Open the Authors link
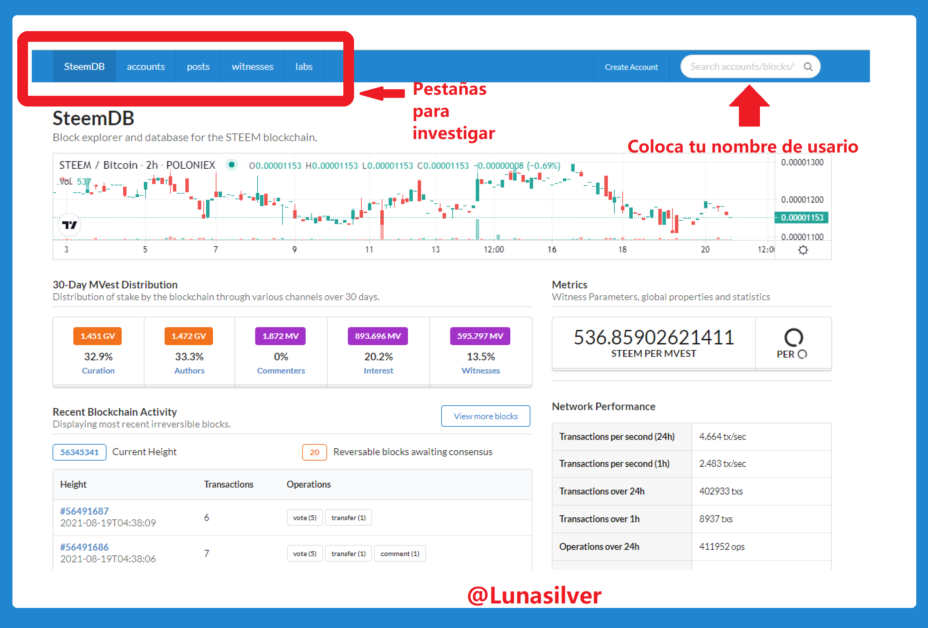 (x=189, y=370)
